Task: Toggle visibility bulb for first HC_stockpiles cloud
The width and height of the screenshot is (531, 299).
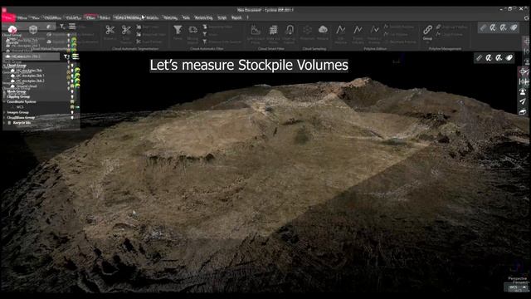Action: tap(72, 71)
